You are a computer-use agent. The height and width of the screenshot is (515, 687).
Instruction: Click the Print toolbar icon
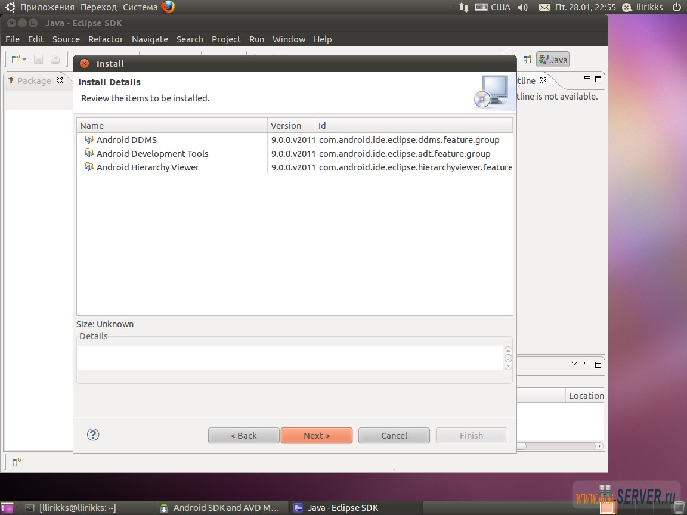click(x=55, y=59)
